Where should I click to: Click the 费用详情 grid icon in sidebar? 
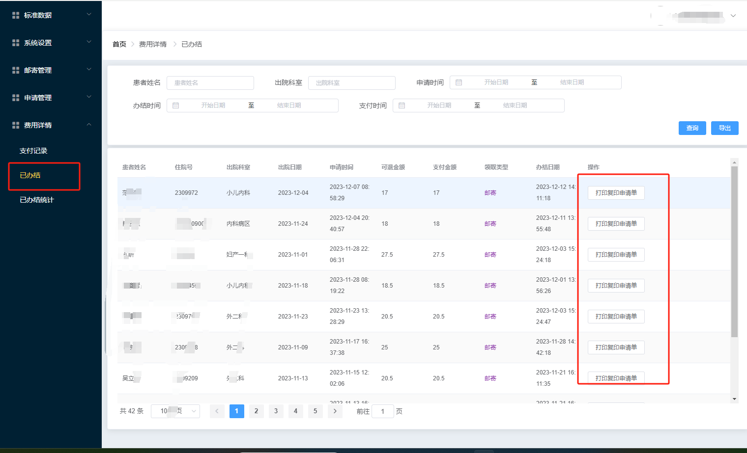point(16,125)
